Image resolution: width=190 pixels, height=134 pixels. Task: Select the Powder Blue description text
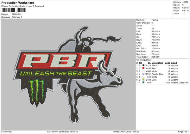157,74
